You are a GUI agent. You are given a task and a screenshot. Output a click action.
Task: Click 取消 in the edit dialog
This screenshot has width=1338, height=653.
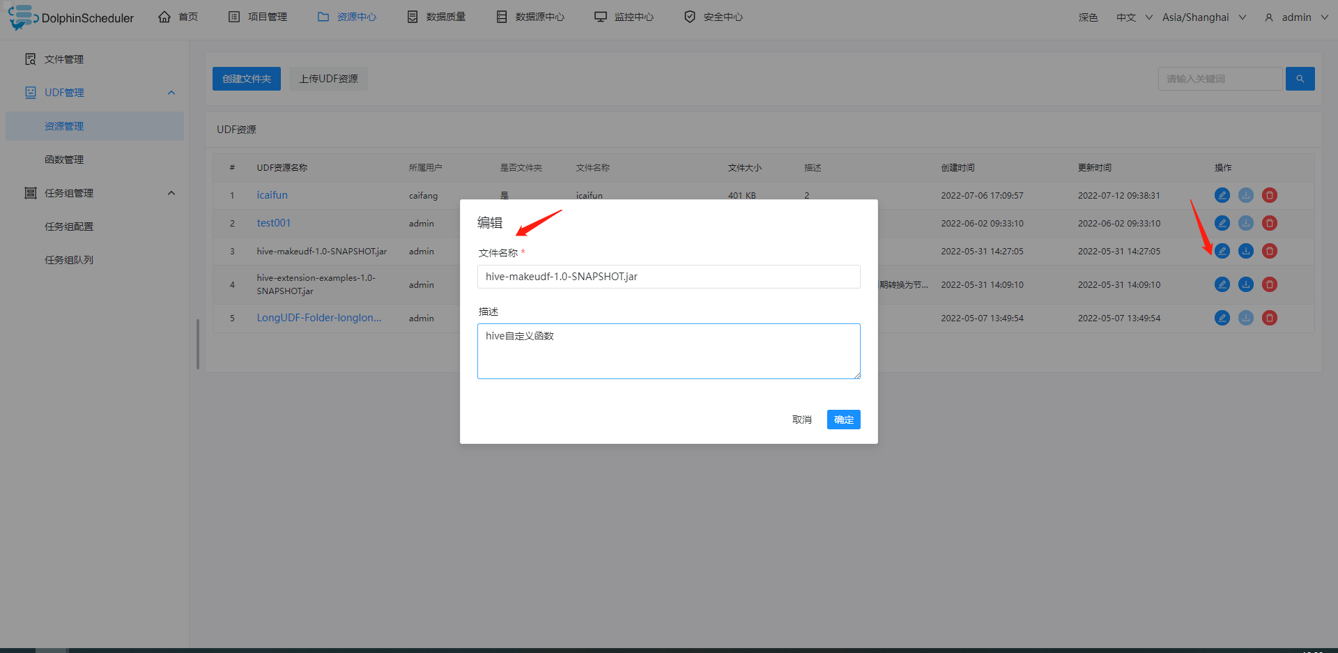pos(802,420)
